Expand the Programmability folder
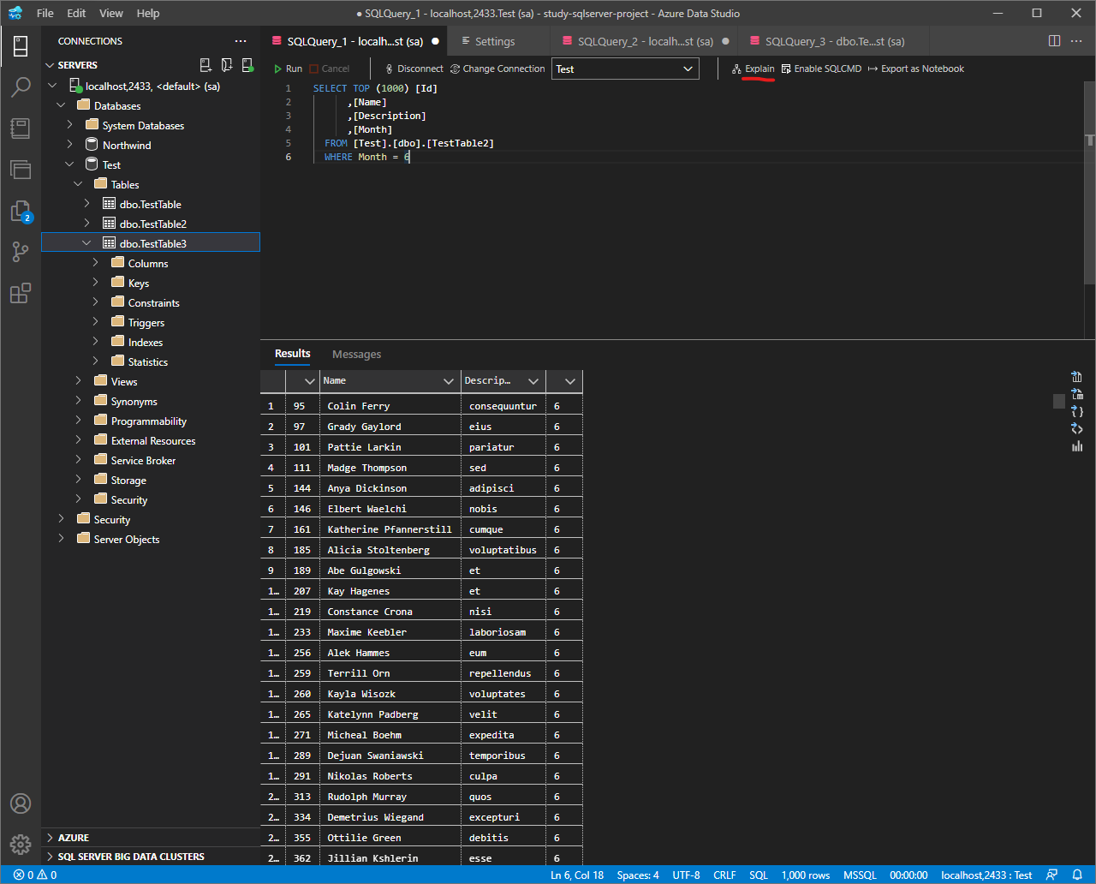The height and width of the screenshot is (884, 1096). tap(79, 421)
